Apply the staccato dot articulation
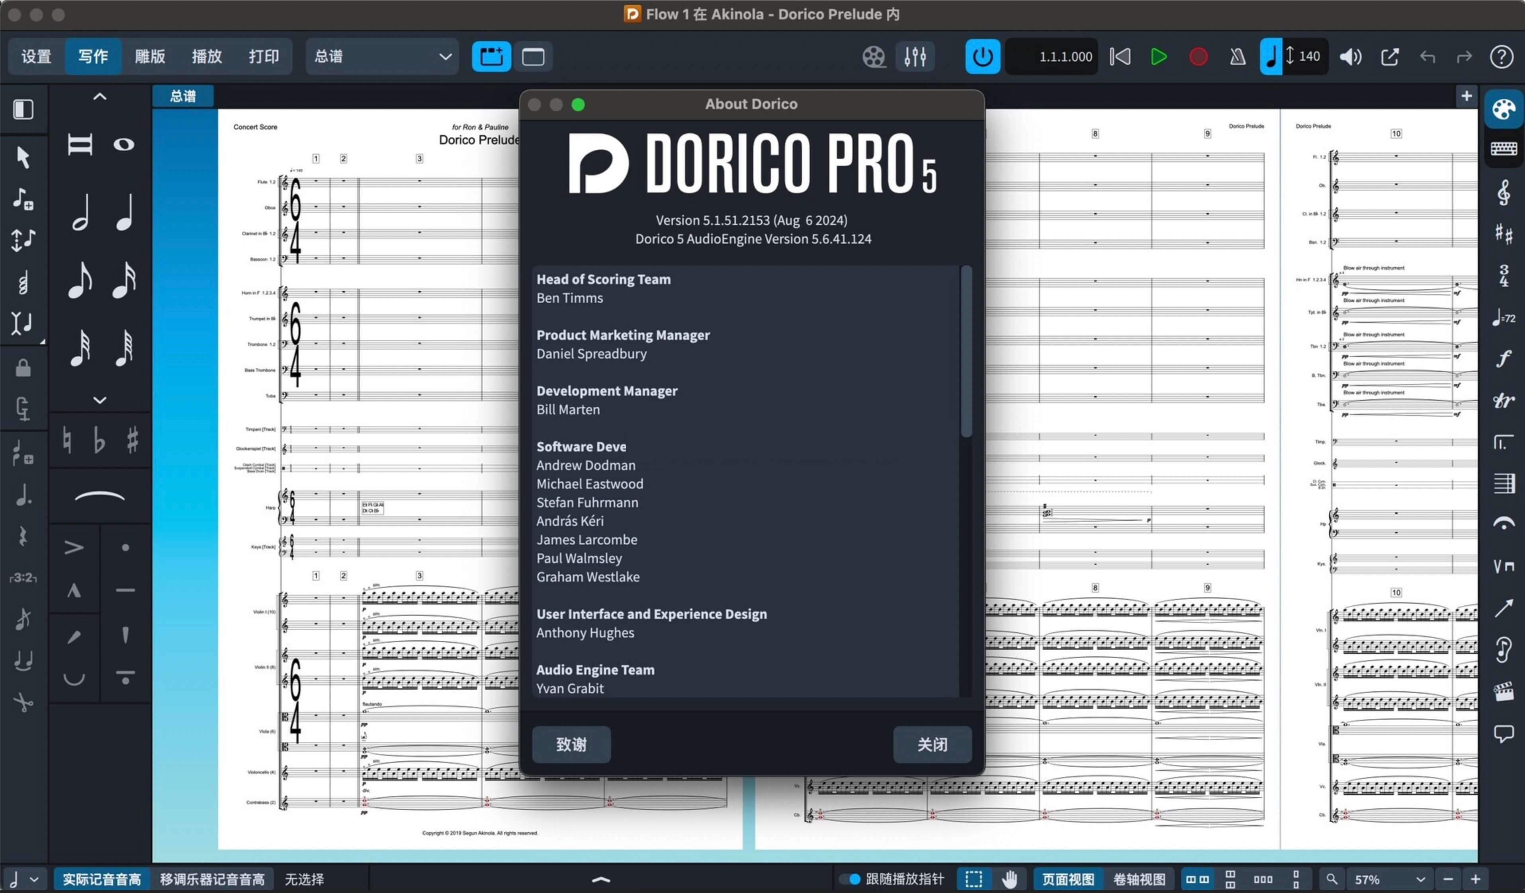The image size is (1525, 893). [125, 548]
